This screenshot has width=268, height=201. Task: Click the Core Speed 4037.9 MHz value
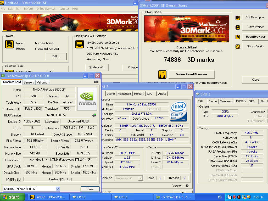coord(127,153)
